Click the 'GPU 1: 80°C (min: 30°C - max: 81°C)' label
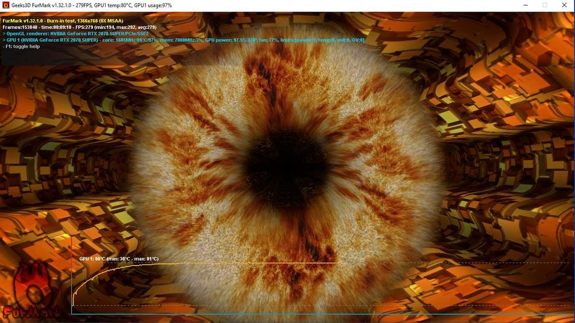Viewport: 575px width, 323px height. click(119, 259)
